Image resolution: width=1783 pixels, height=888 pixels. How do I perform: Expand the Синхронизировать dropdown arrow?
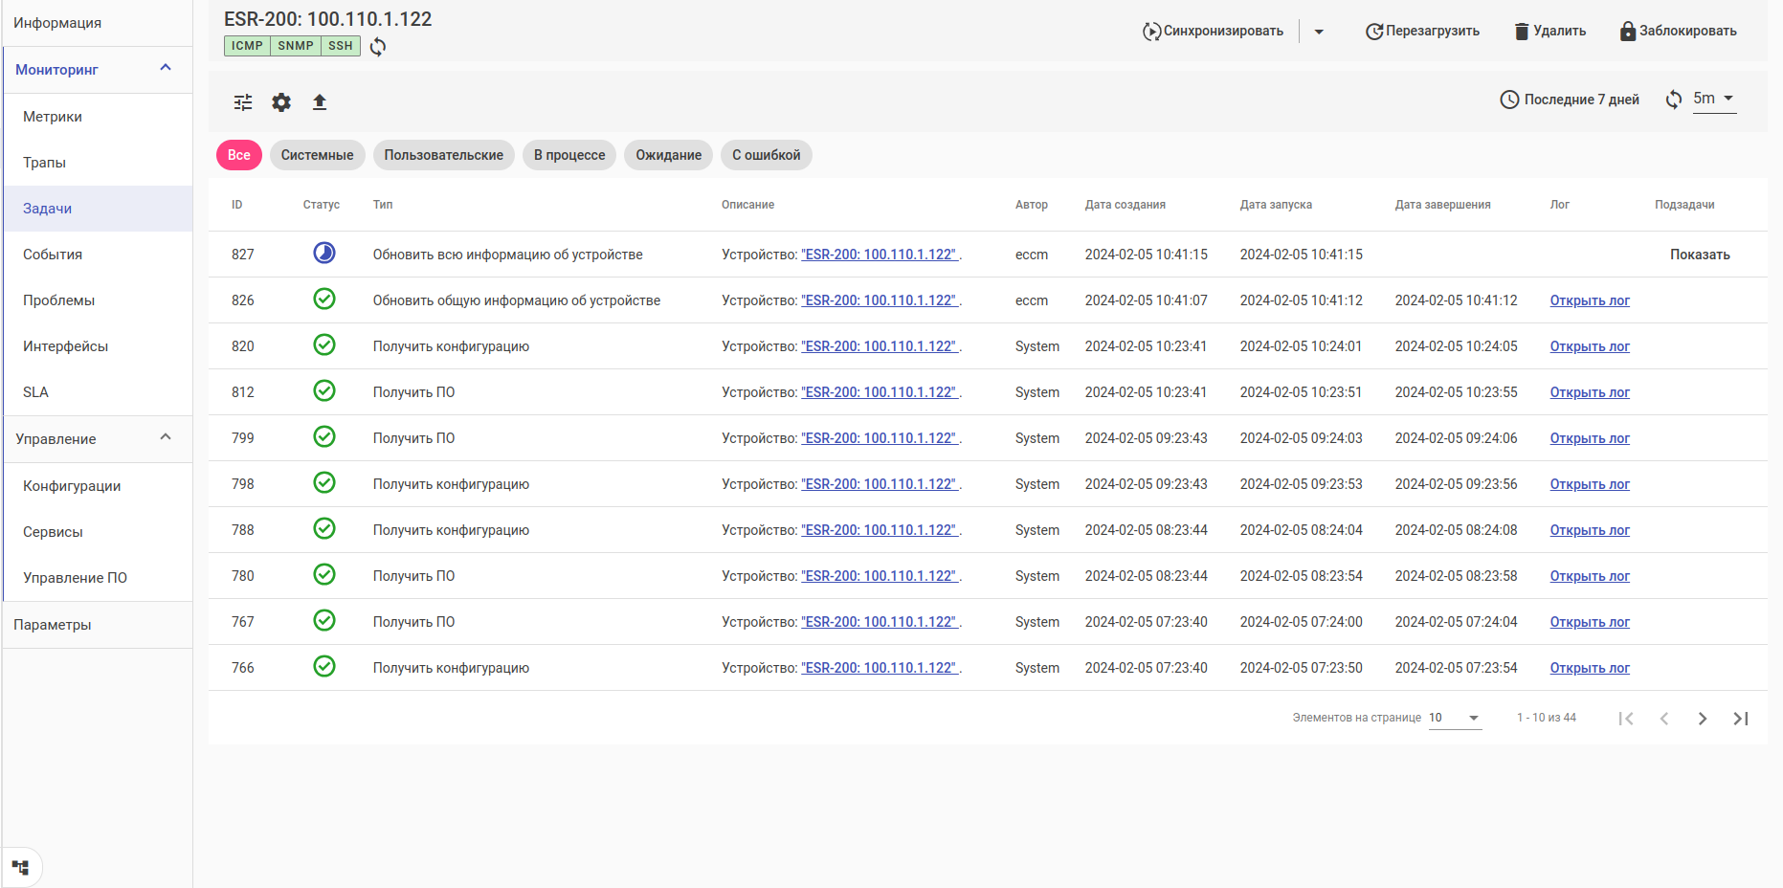(x=1319, y=32)
